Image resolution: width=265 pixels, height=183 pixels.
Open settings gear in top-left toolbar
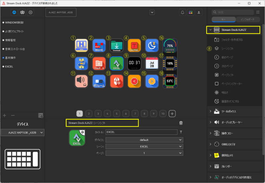point(30,12)
